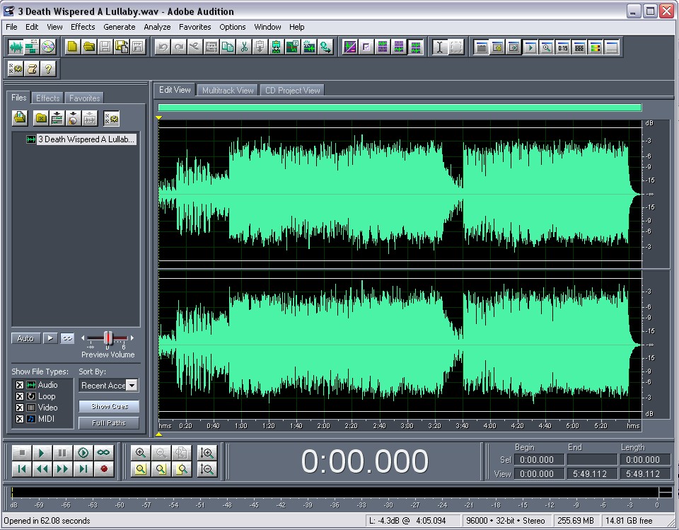Switch to CD Project View using the disc icon
Image resolution: width=679 pixels, height=530 pixels.
coord(47,47)
